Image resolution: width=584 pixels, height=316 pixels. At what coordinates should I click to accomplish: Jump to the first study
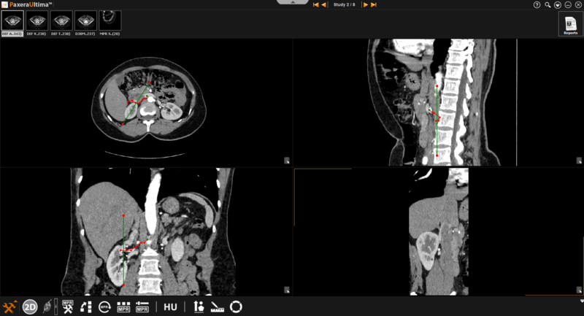tap(315, 5)
